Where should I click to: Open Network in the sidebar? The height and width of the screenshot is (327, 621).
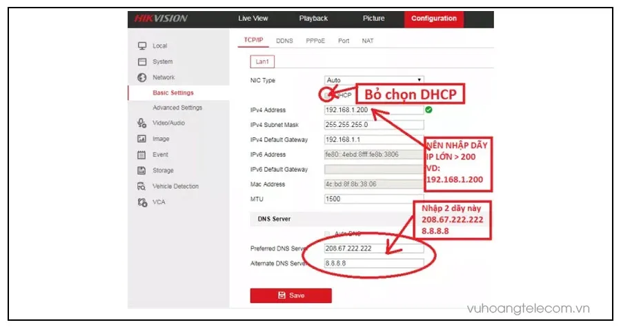click(x=164, y=77)
